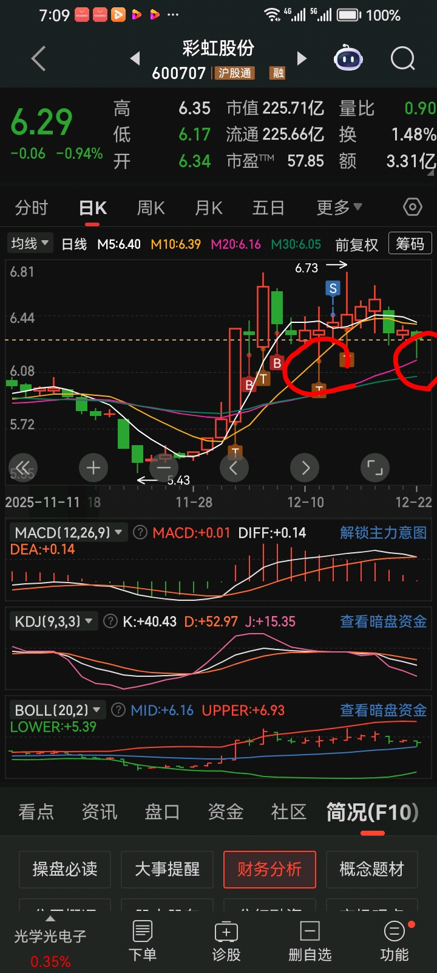Tap the S sell marker on chart
The width and height of the screenshot is (437, 973).
coord(333,288)
